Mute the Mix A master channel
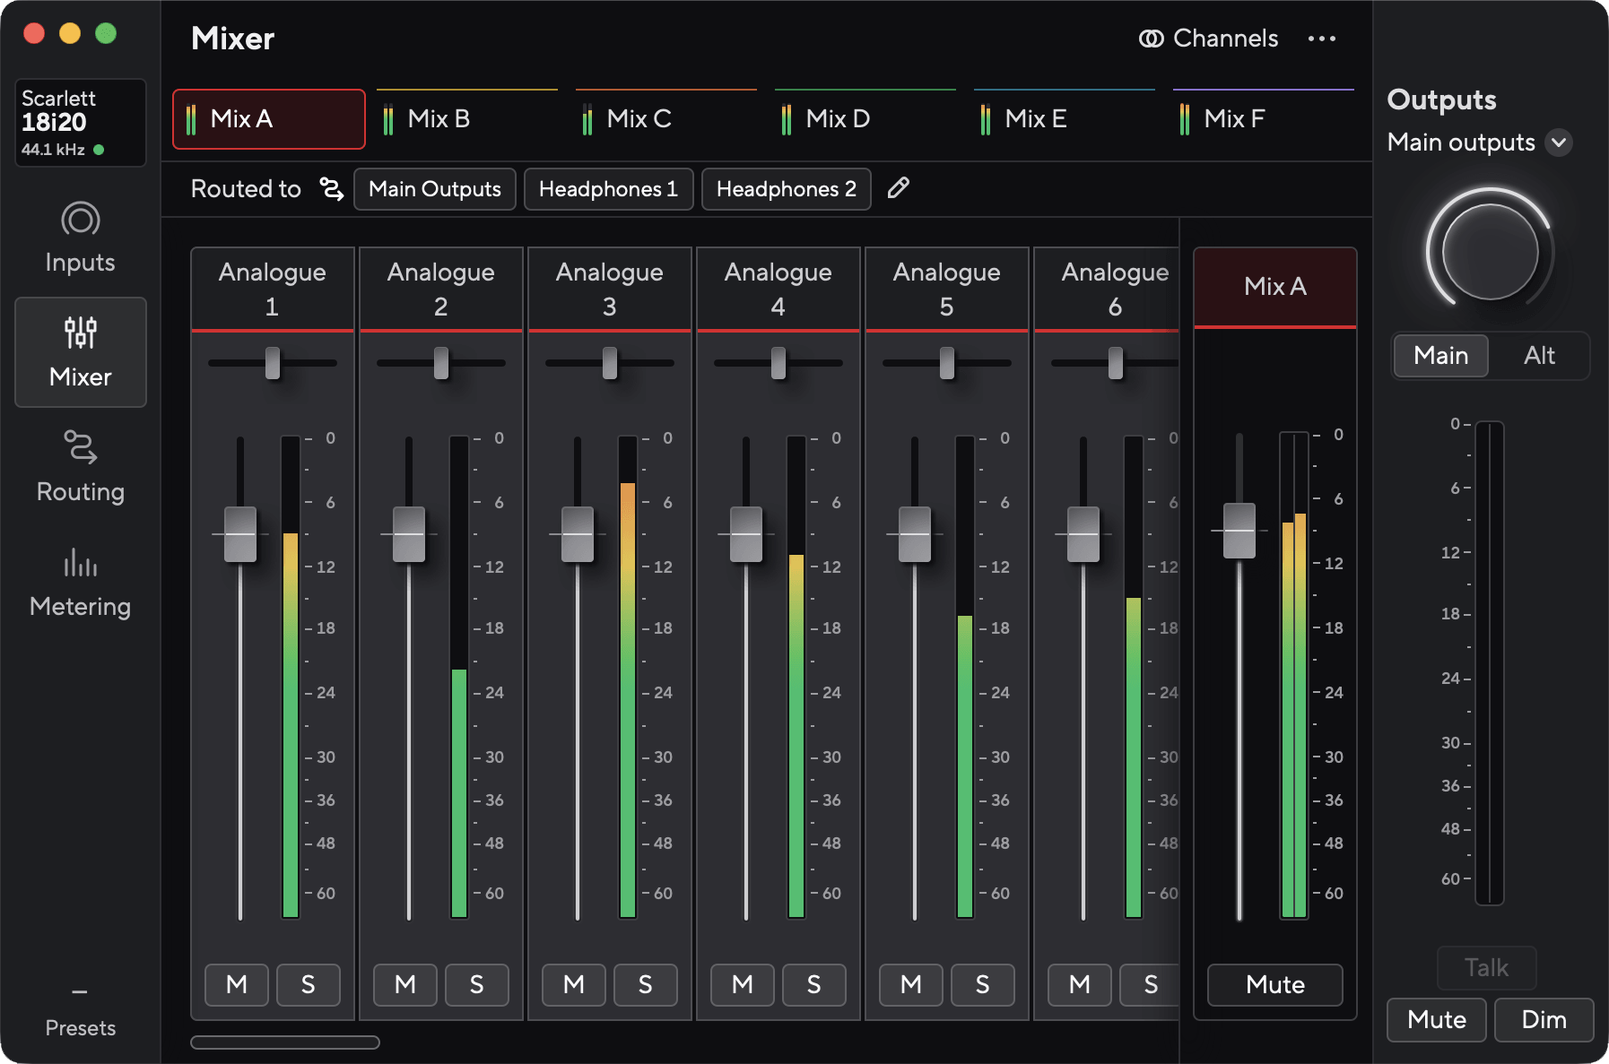 pyautogui.click(x=1274, y=984)
